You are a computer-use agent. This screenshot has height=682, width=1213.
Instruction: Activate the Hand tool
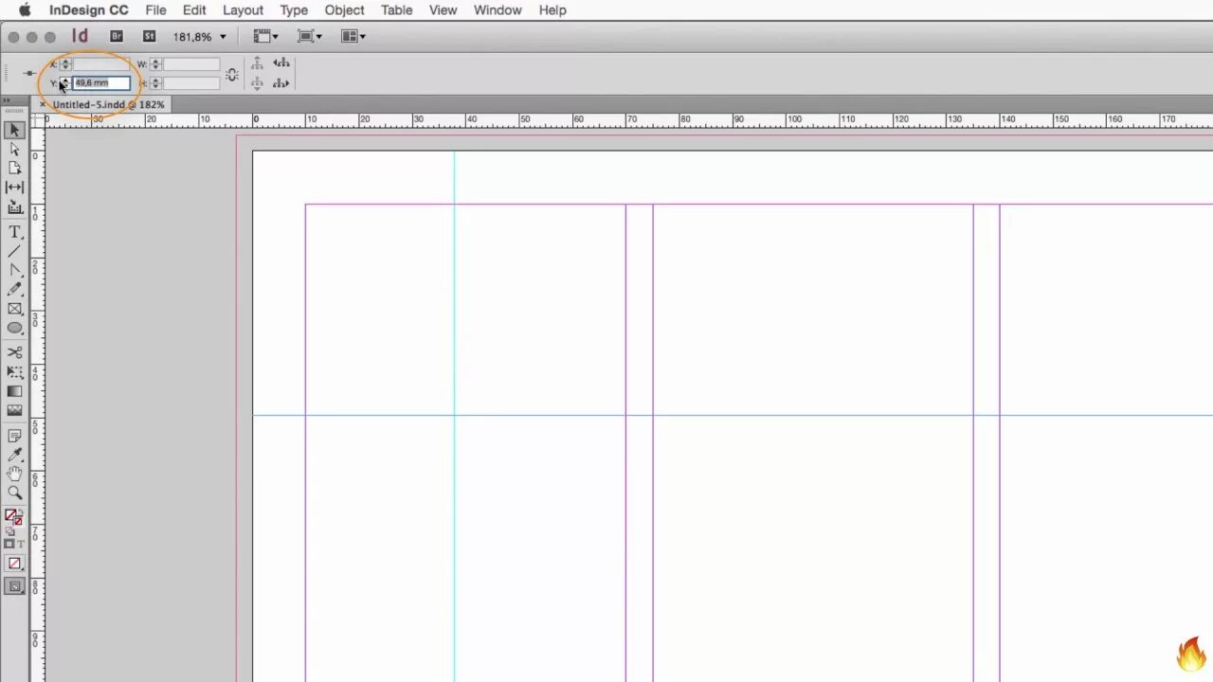click(x=14, y=474)
